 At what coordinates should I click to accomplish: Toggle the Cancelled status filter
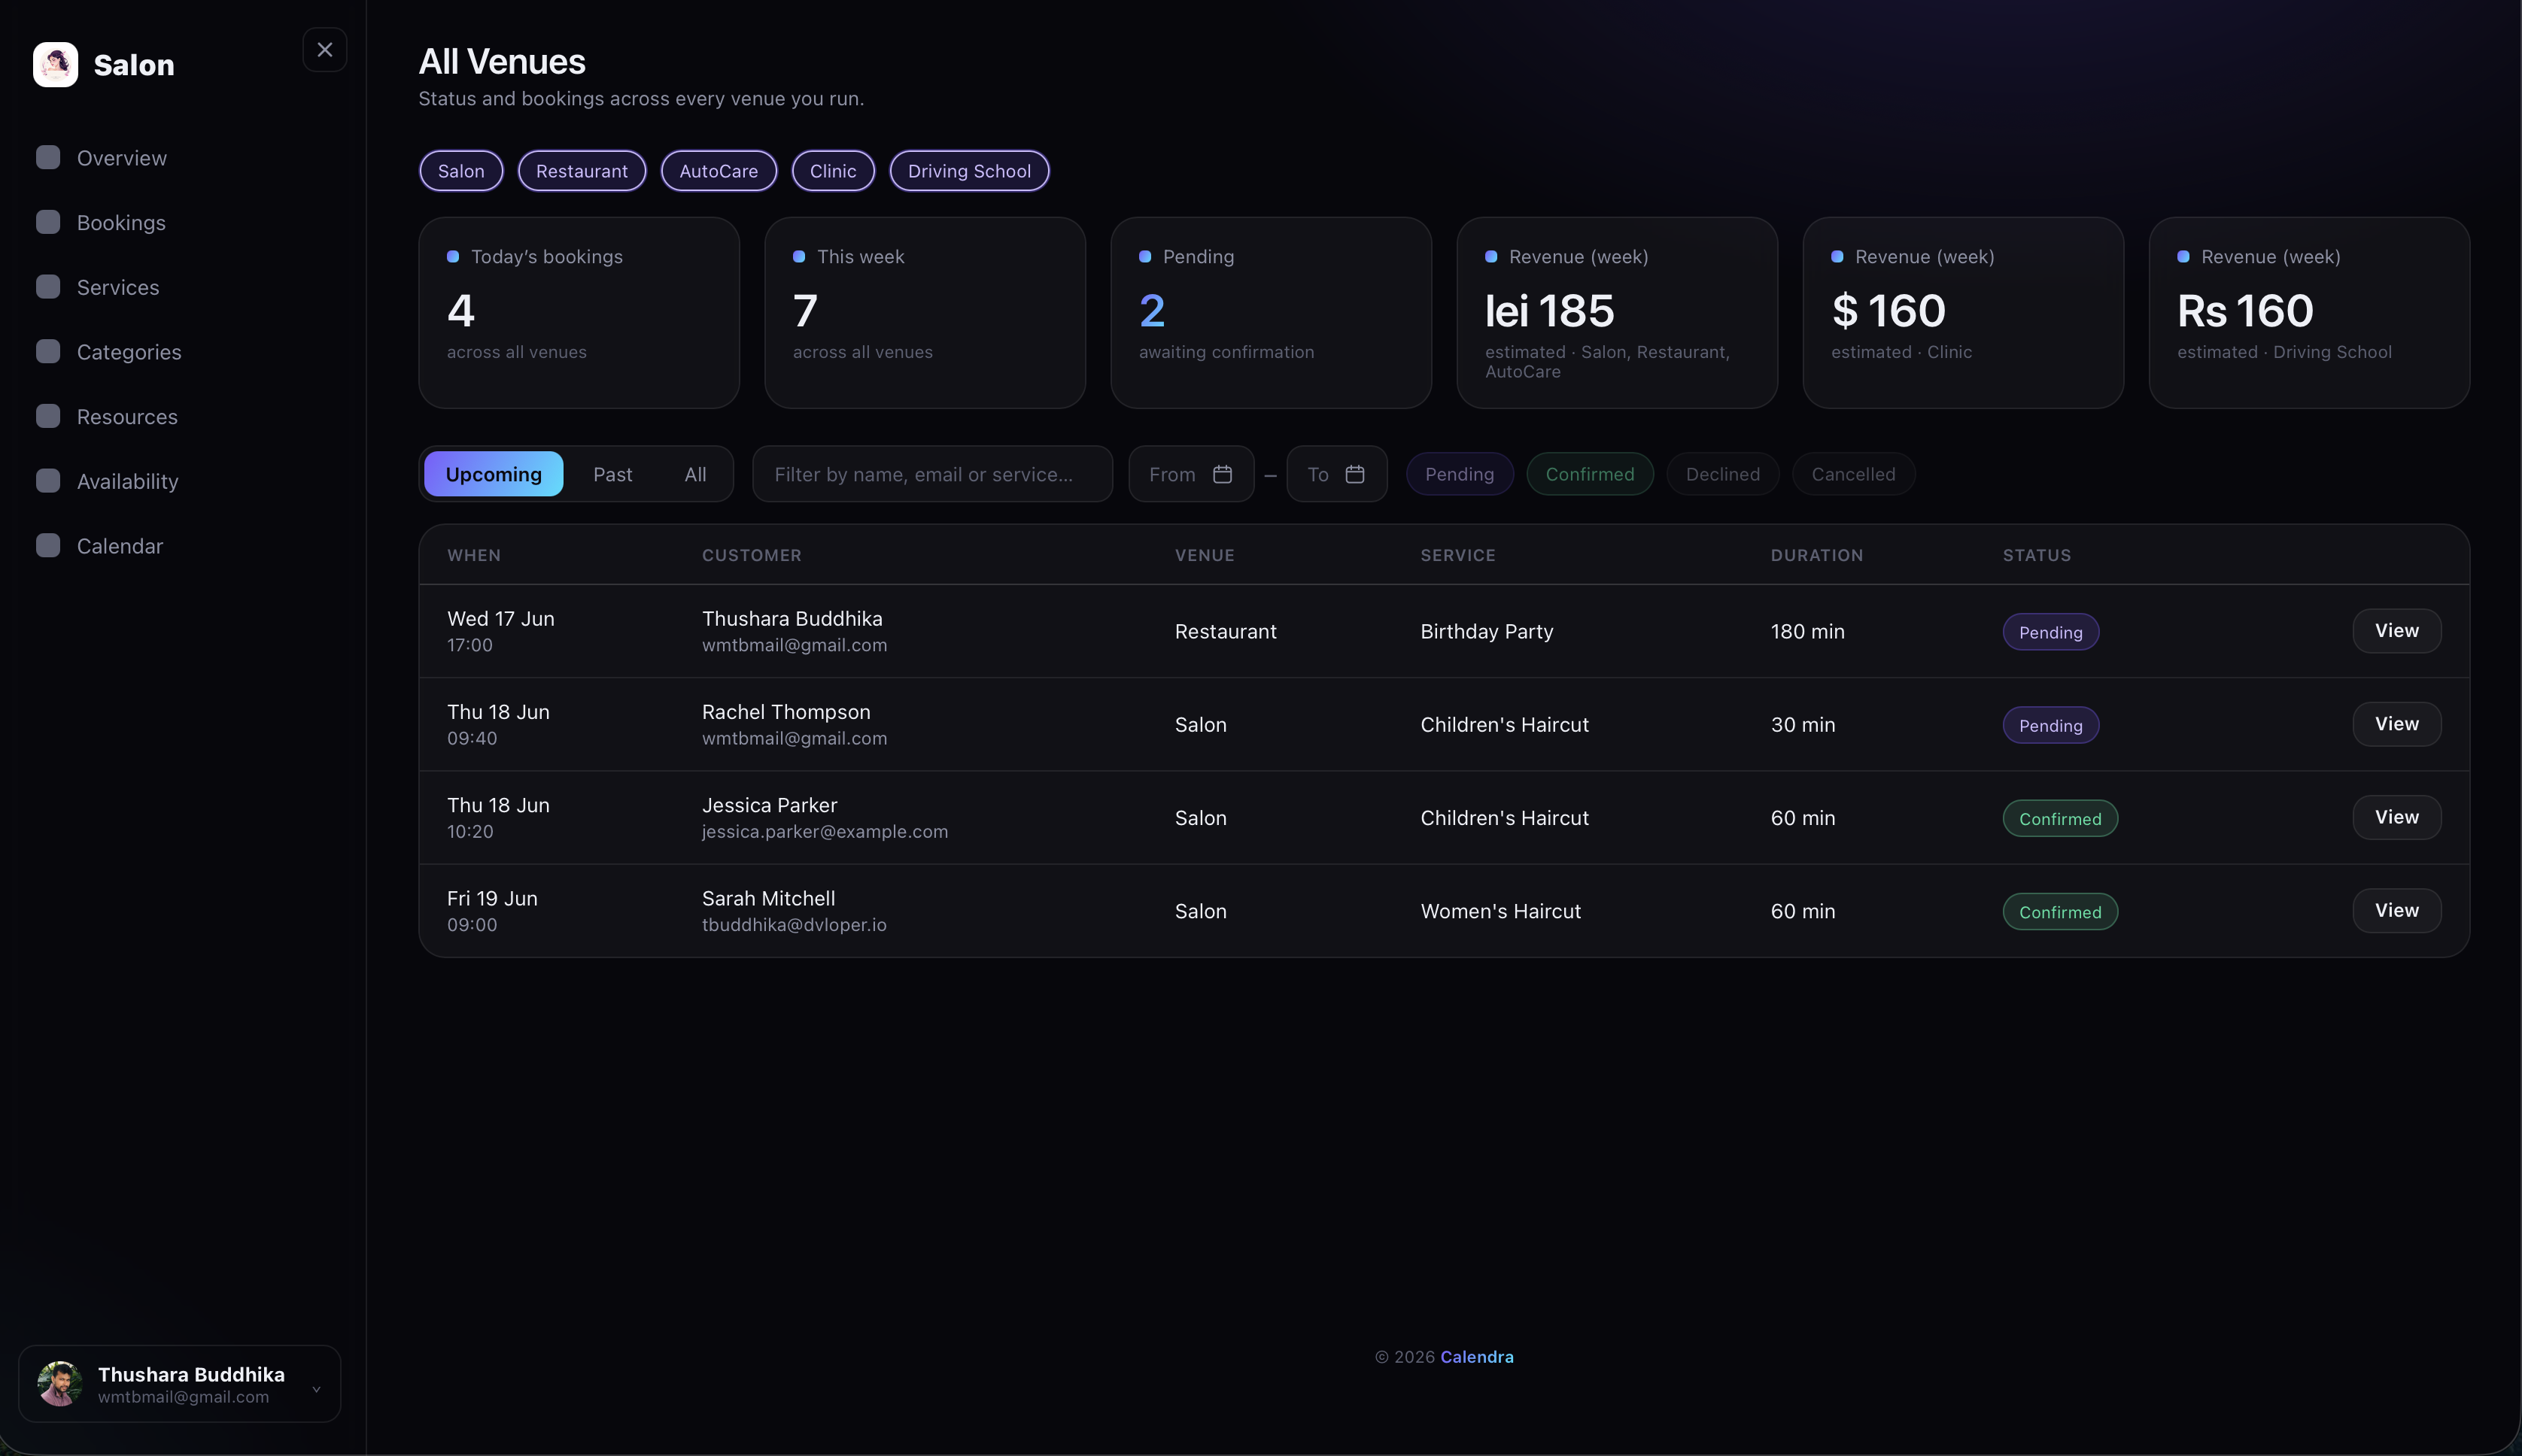point(1854,474)
